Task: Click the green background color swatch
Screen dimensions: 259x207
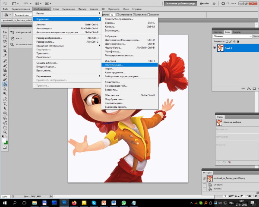Action: [6, 143]
